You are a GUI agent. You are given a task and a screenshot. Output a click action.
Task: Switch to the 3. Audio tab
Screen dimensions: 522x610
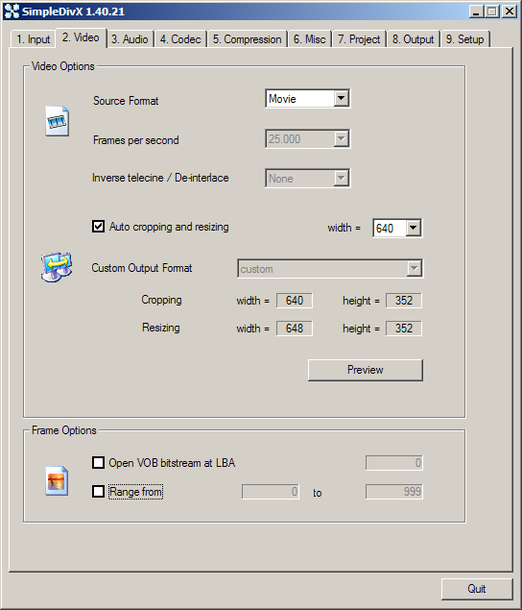pyautogui.click(x=130, y=39)
